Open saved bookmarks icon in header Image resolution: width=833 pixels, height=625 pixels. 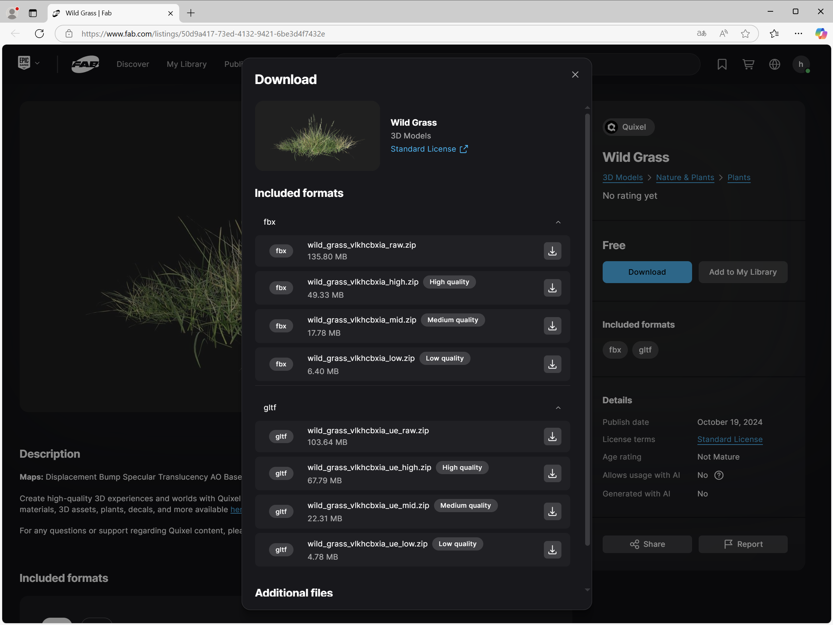[722, 64]
